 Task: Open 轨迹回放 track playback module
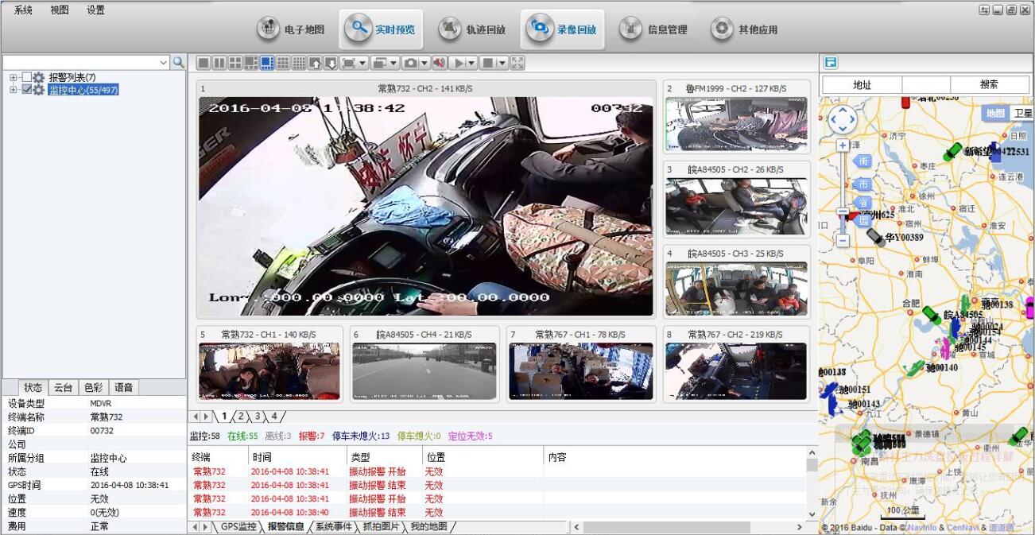tap(473, 29)
